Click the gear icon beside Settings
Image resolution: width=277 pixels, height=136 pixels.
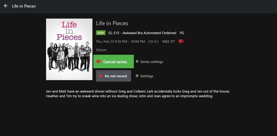pyautogui.click(x=137, y=76)
